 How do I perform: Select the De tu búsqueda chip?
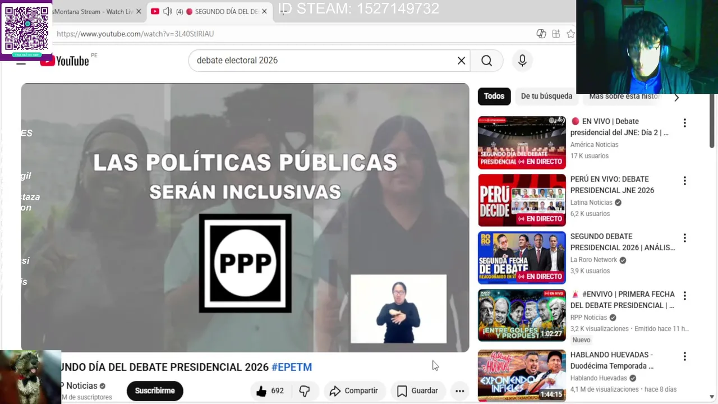tap(546, 97)
